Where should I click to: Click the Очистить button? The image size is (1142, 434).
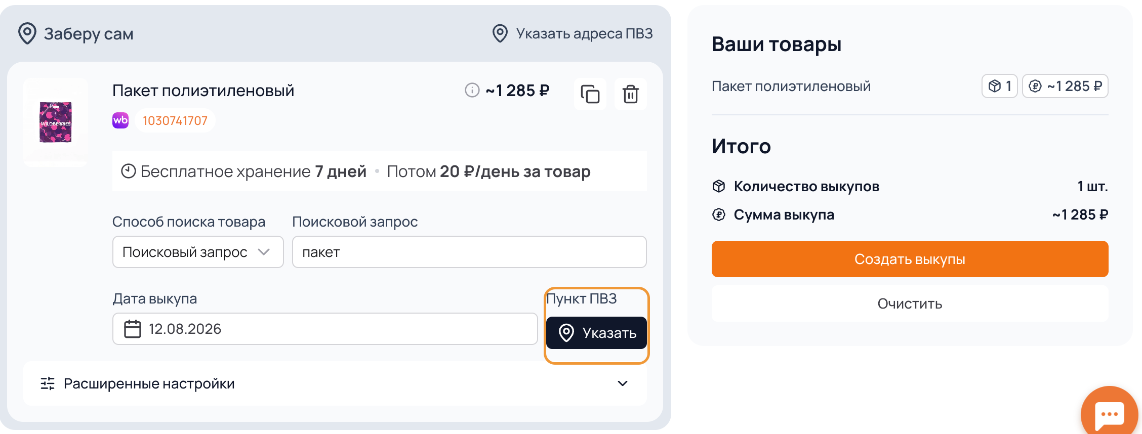pos(910,303)
